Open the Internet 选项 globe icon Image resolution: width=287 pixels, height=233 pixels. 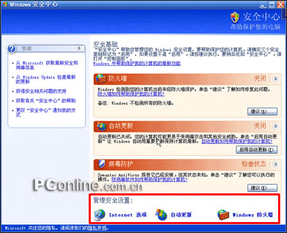click(100, 215)
